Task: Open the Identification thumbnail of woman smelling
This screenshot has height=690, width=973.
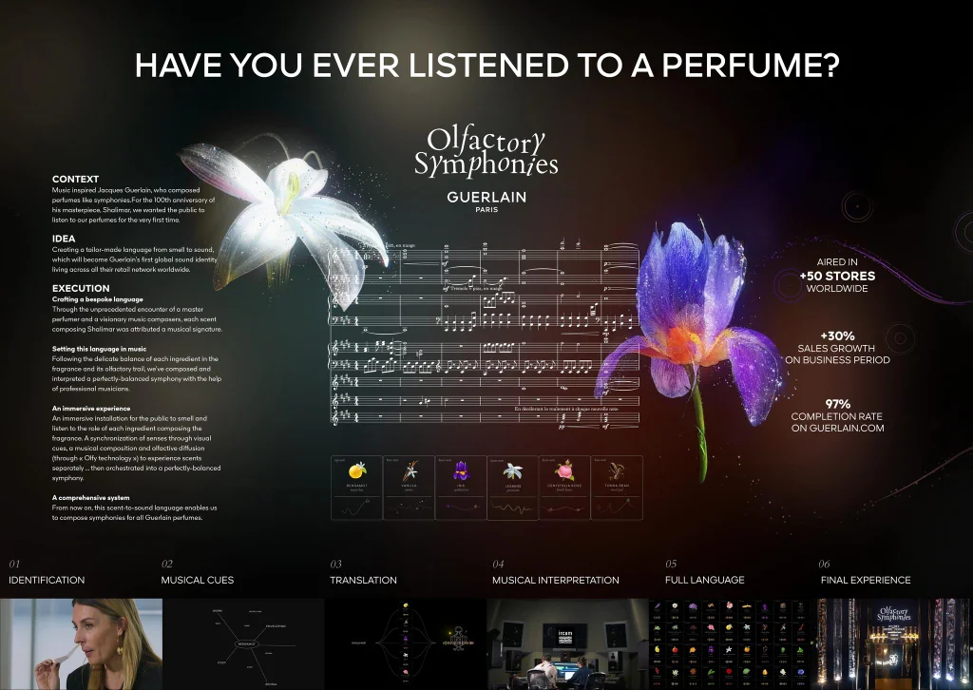Action: click(x=81, y=643)
